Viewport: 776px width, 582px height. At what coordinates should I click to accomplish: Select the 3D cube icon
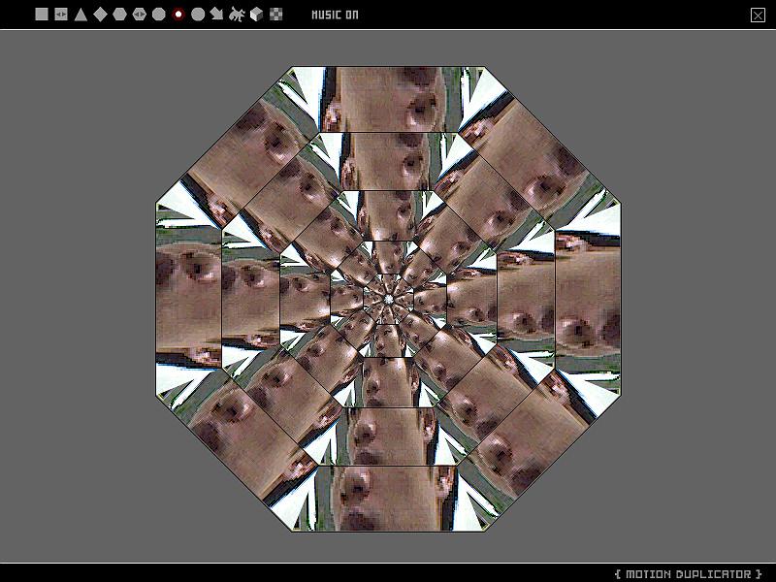pos(256,15)
